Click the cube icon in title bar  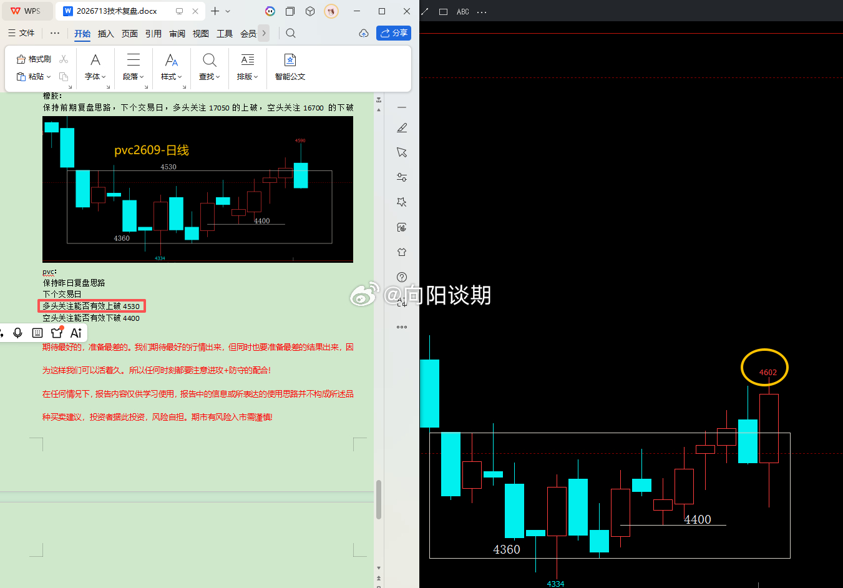coord(310,11)
